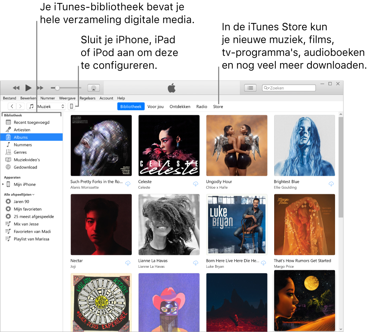Open the Alanis Morissette album cover
369x332 pixels.
click(101, 146)
